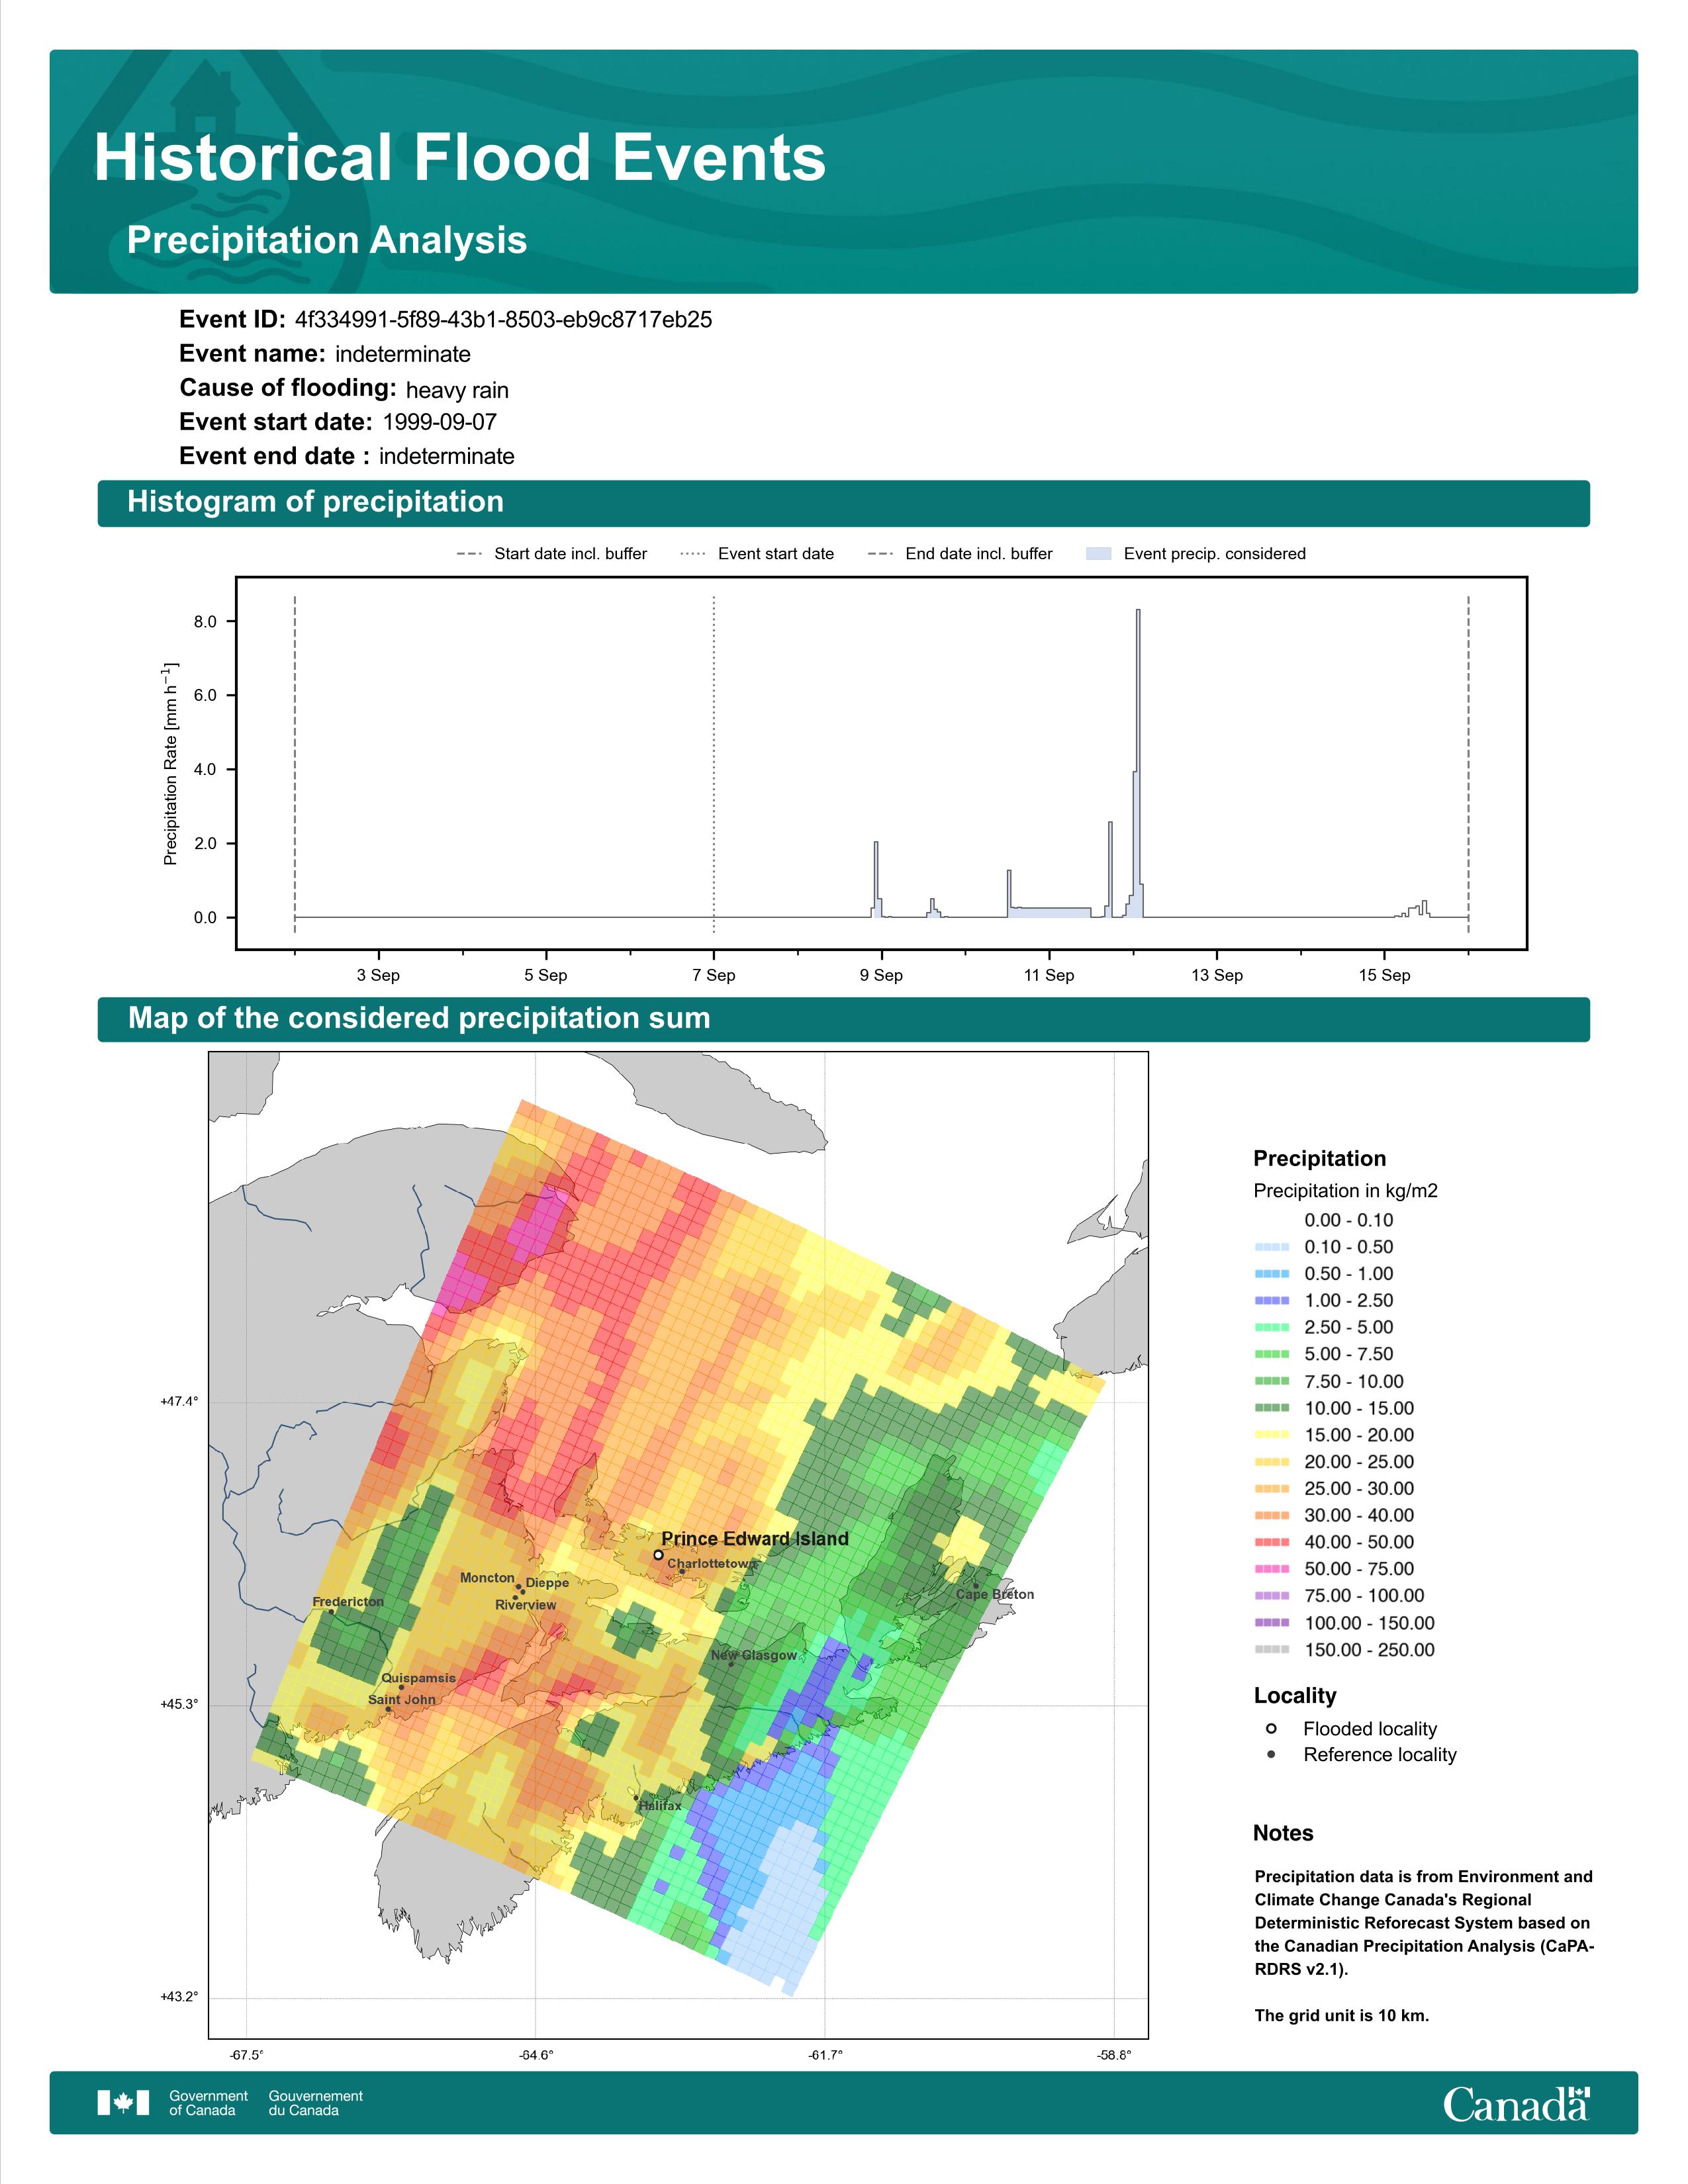Click the Quispamsis map label

pos(418,1678)
